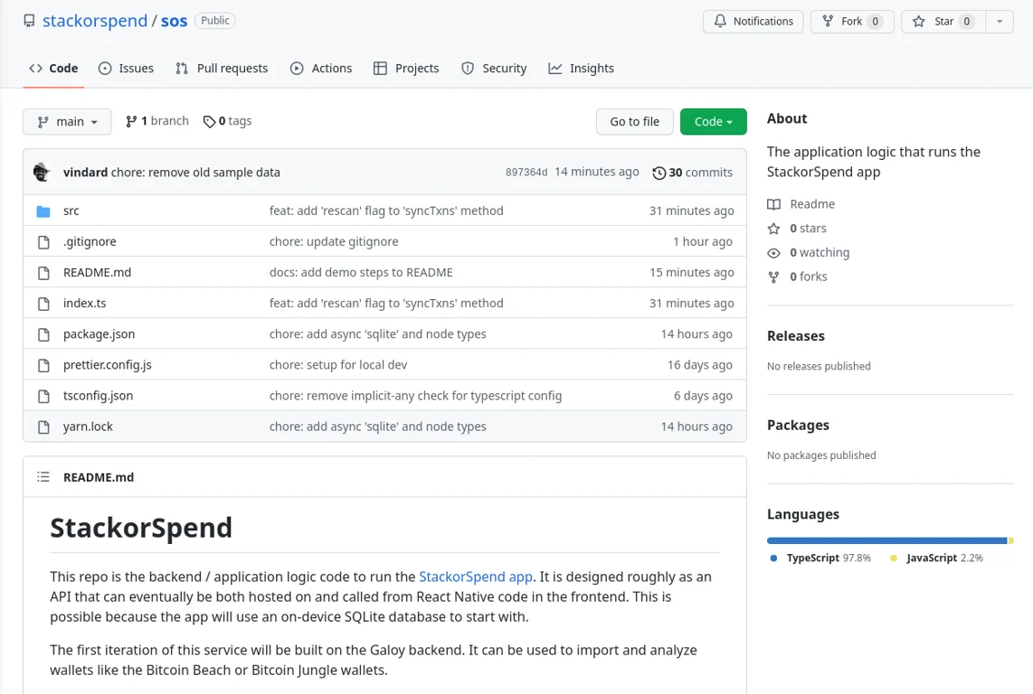Click the Go to file button
This screenshot has width=1033, height=694.
coord(634,122)
